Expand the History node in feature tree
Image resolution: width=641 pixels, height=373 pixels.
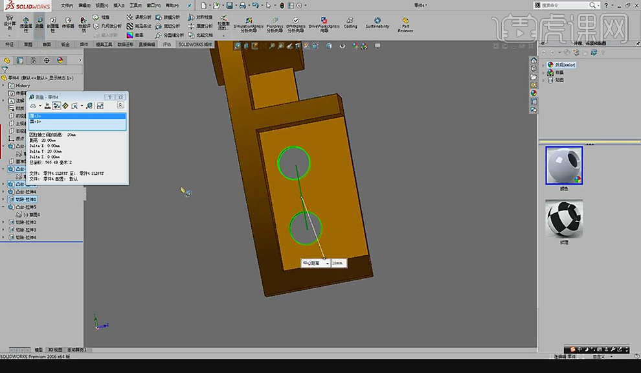(x=3, y=85)
